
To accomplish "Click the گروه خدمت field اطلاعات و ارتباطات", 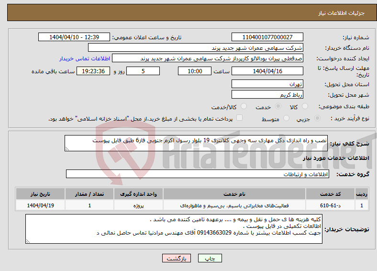I will click(198, 174).
